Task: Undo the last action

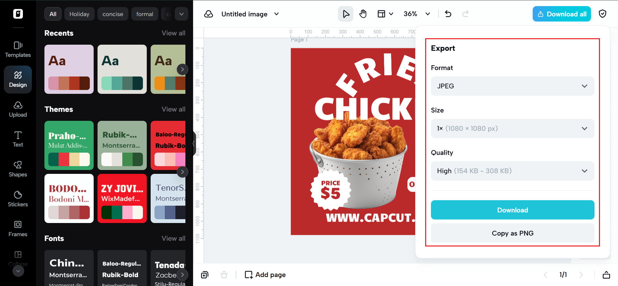Action: [448, 14]
